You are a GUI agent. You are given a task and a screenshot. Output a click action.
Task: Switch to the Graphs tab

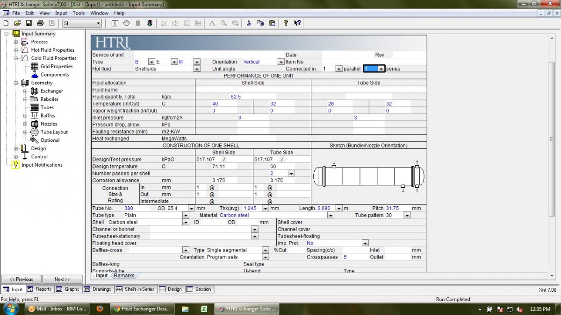point(68,289)
